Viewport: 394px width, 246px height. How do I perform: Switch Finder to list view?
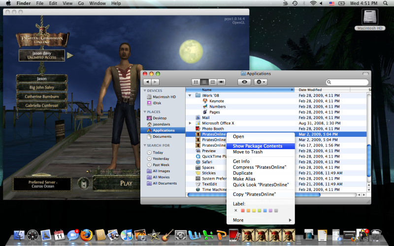click(x=204, y=82)
